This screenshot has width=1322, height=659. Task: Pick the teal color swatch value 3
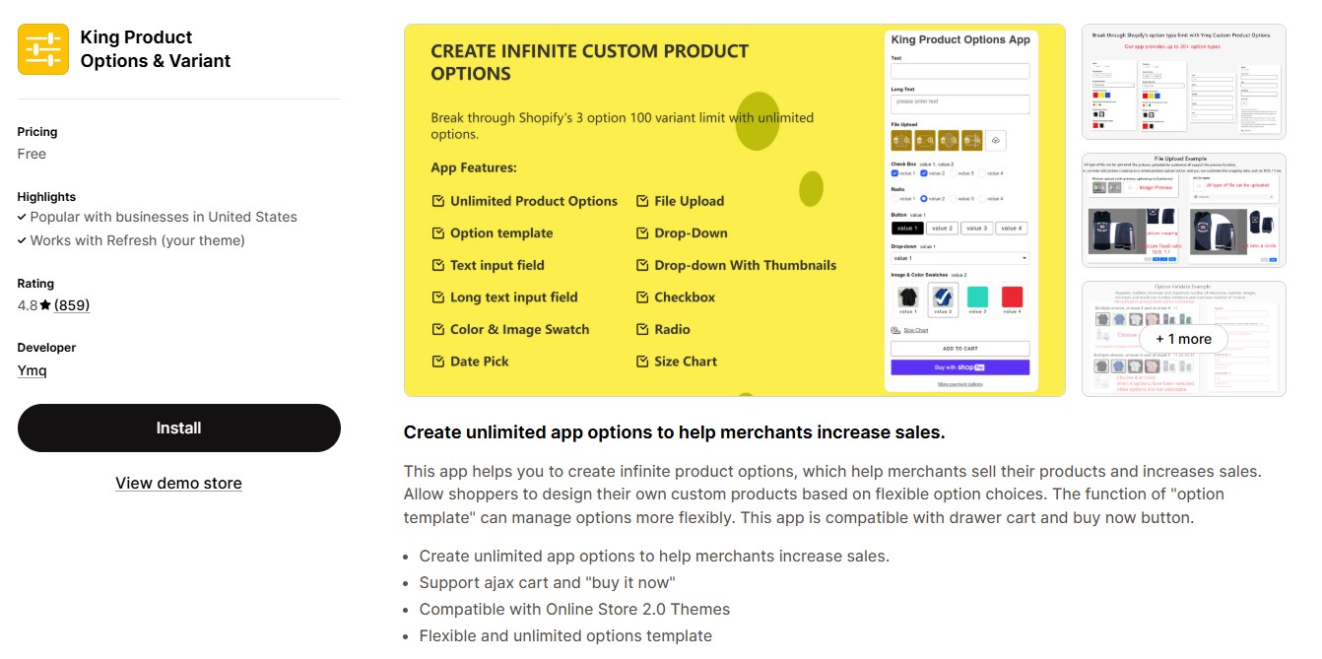click(x=977, y=297)
